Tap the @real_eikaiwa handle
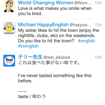The height and width of the screenshot is (105, 105). pyautogui.click(x=56, y=57)
